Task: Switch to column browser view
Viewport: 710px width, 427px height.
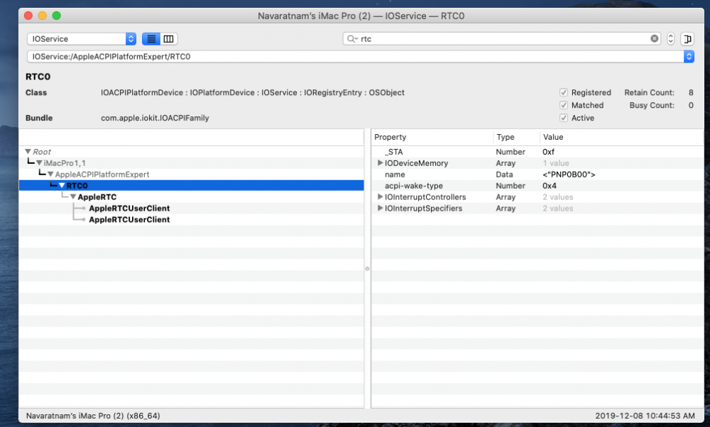Action: [x=168, y=39]
